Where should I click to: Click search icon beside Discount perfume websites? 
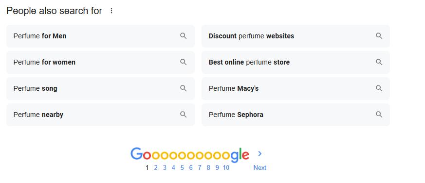(x=379, y=36)
